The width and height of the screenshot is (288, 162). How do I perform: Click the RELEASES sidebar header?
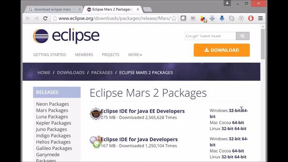click(x=57, y=92)
